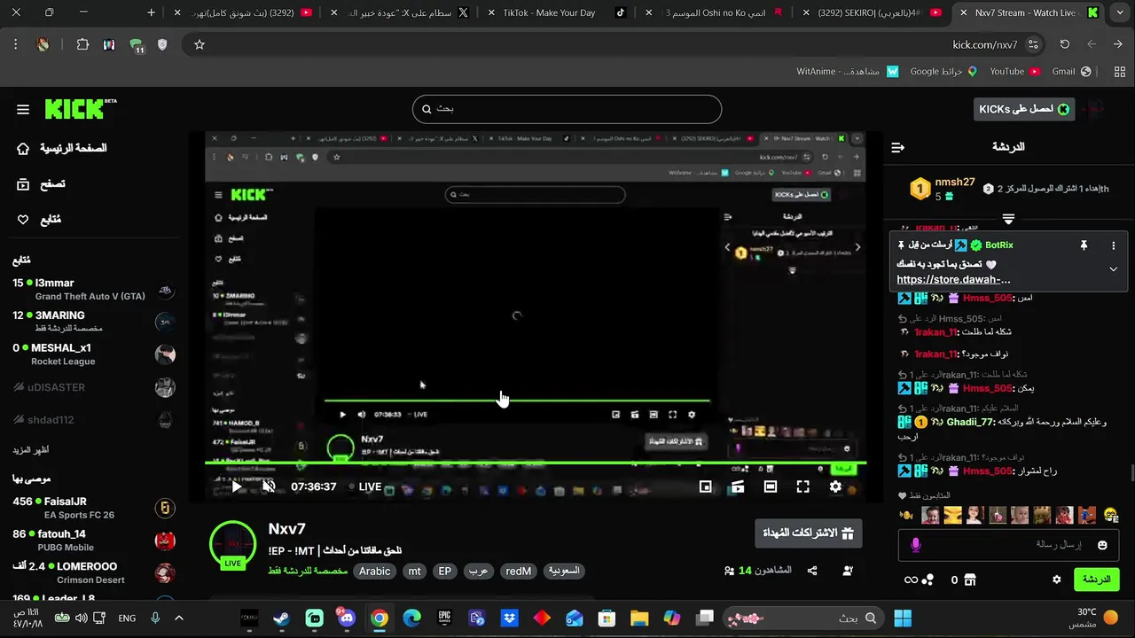Click the follow user icon
This screenshot has width=1135, height=638.
(848, 571)
